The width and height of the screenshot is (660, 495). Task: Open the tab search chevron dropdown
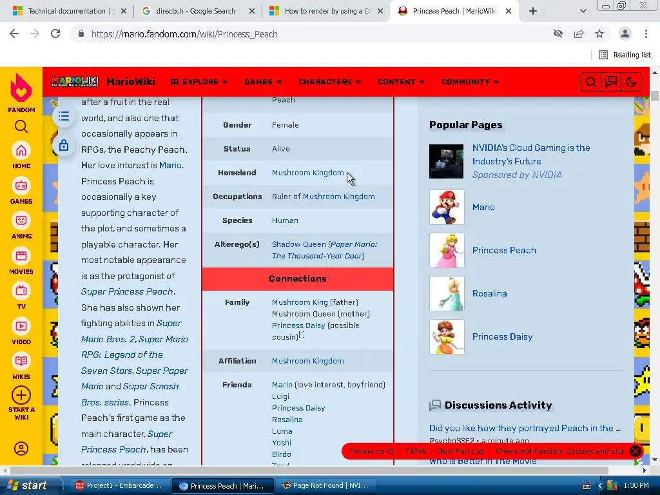(x=583, y=11)
